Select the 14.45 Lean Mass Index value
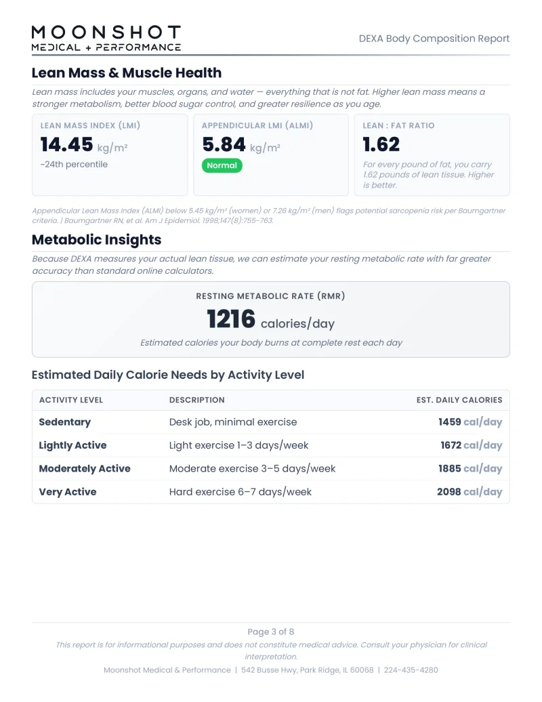 coord(66,145)
